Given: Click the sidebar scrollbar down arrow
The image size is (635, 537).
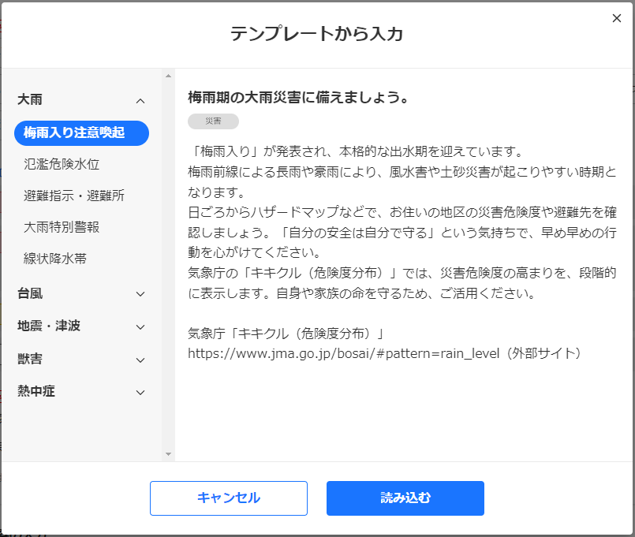Looking at the screenshot, I should pyautogui.click(x=167, y=454).
